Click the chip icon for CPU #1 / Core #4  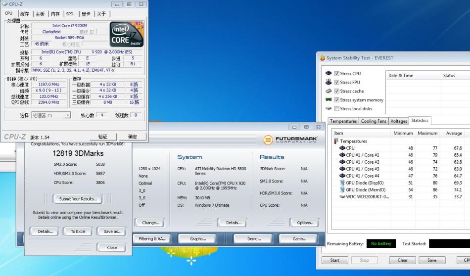tap(342, 176)
